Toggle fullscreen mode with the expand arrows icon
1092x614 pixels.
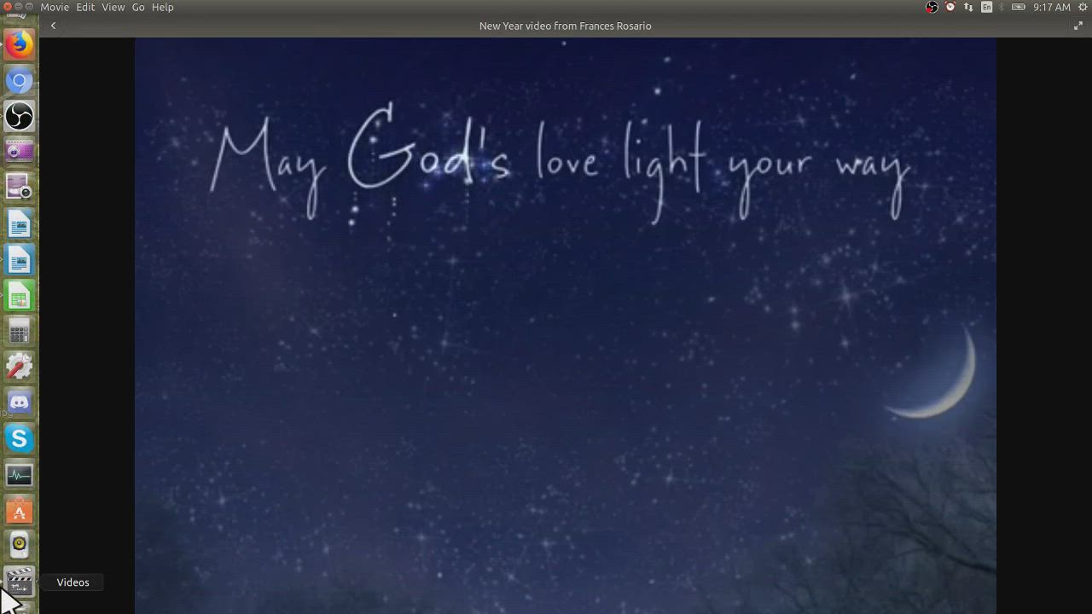click(1077, 26)
